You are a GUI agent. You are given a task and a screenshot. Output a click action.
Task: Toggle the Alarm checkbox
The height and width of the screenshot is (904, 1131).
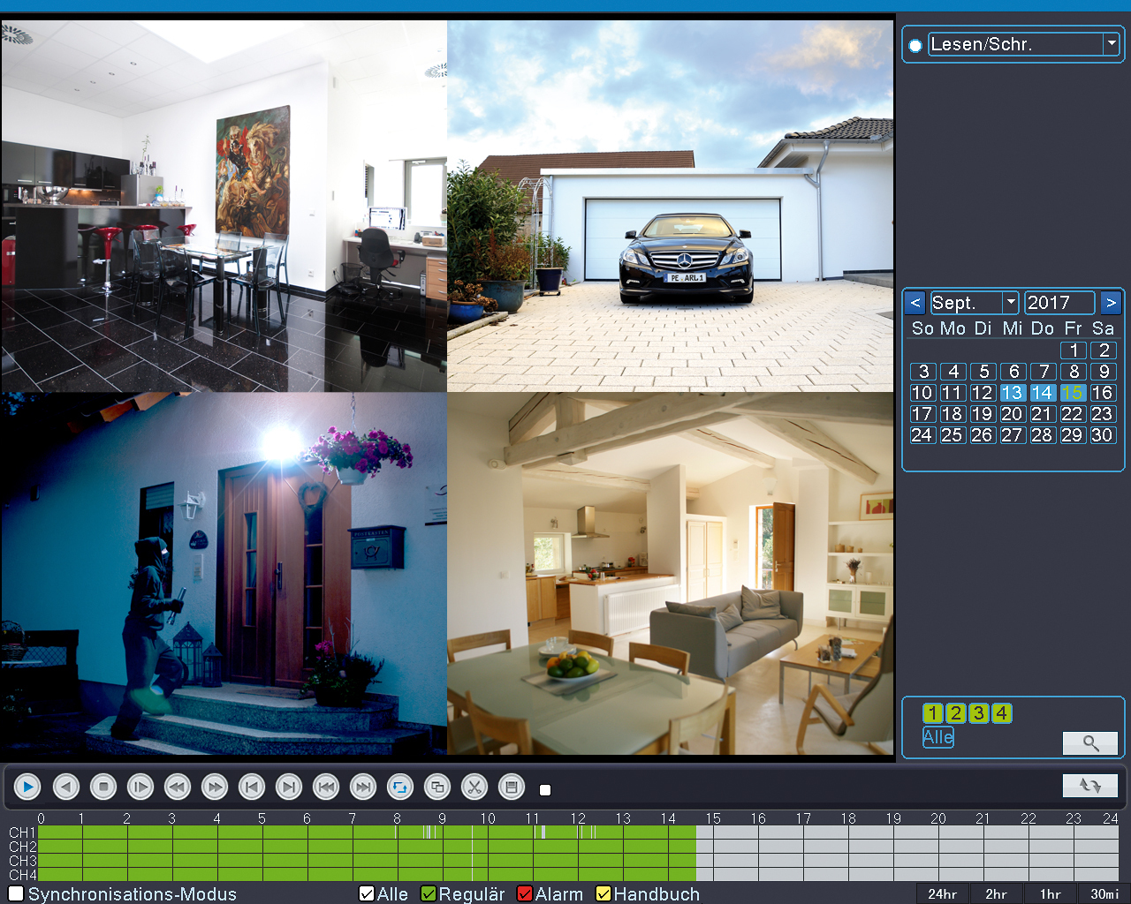pyautogui.click(x=525, y=894)
